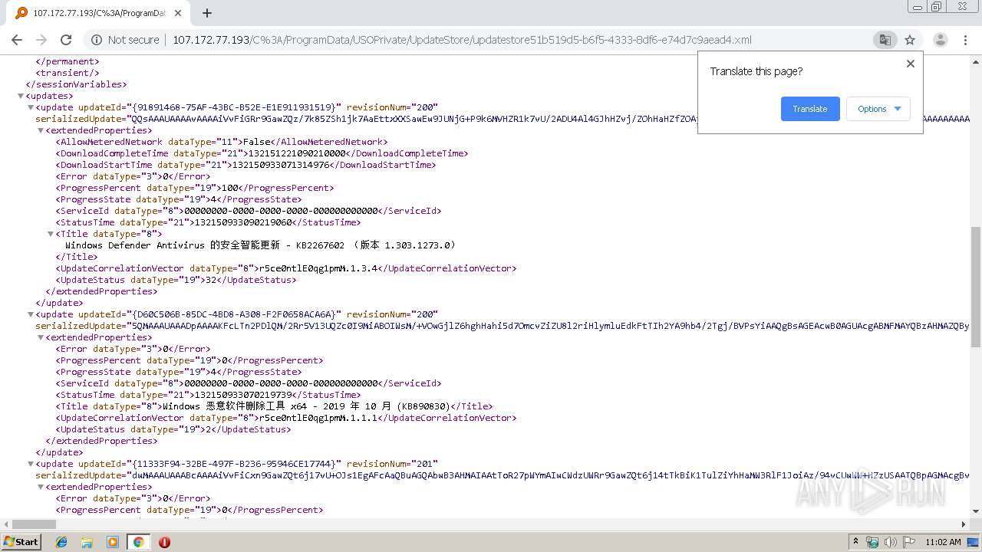Click the Windows Defender Antivirus title text

click(261, 245)
